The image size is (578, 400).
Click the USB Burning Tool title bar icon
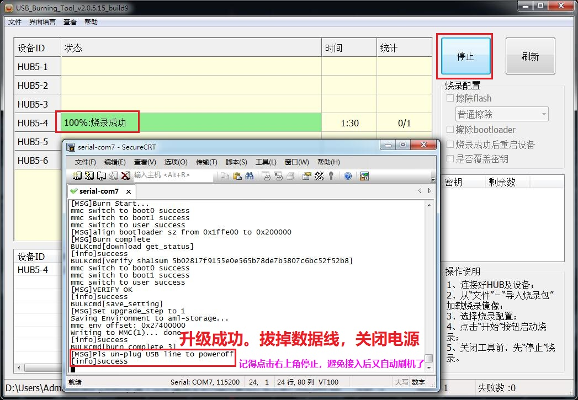tap(8, 7)
